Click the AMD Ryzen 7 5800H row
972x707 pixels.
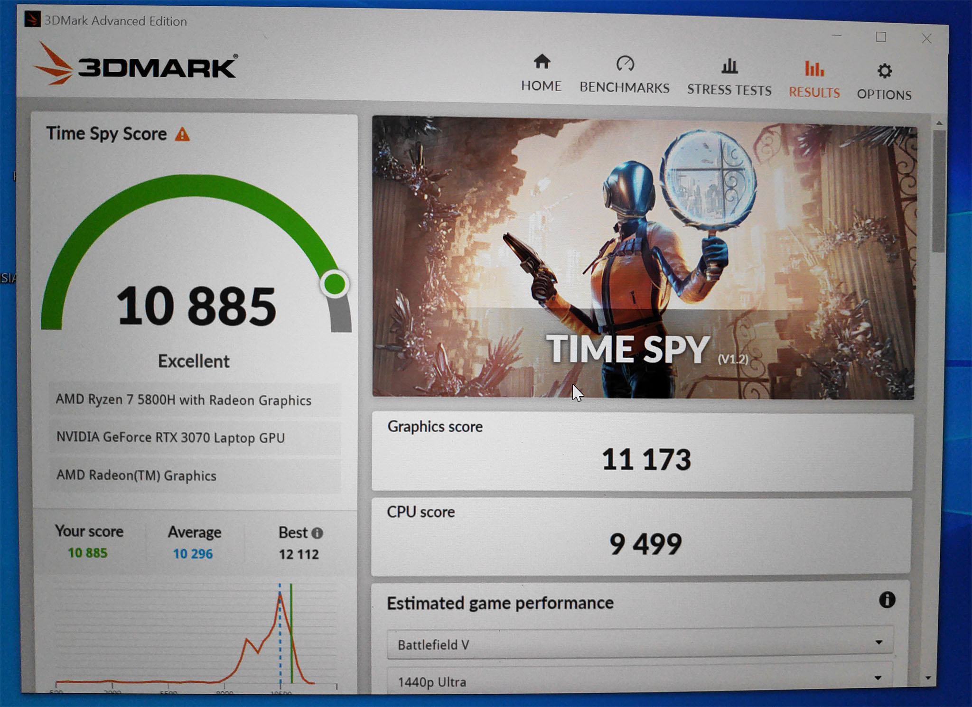(195, 400)
